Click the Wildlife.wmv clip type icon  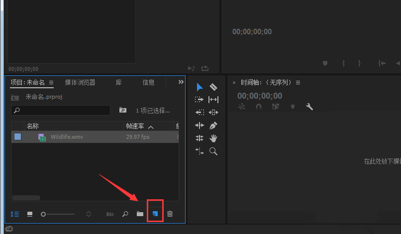coord(42,137)
